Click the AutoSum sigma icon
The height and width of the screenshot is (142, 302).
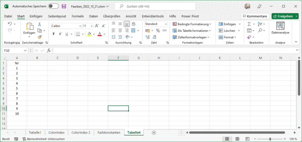[249, 24]
